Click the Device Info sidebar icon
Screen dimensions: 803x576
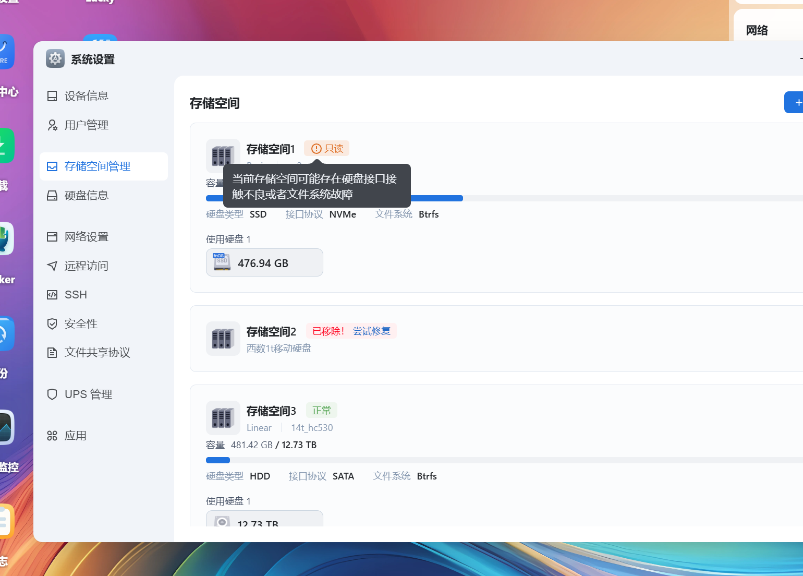[52, 96]
